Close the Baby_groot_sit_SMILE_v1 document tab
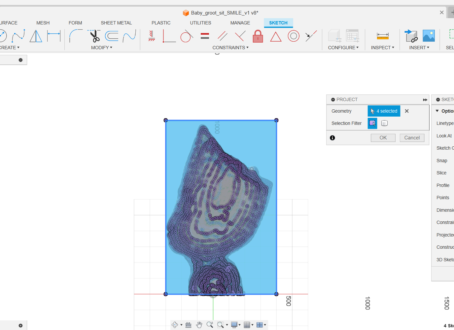This screenshot has height=330, width=454. (442, 13)
